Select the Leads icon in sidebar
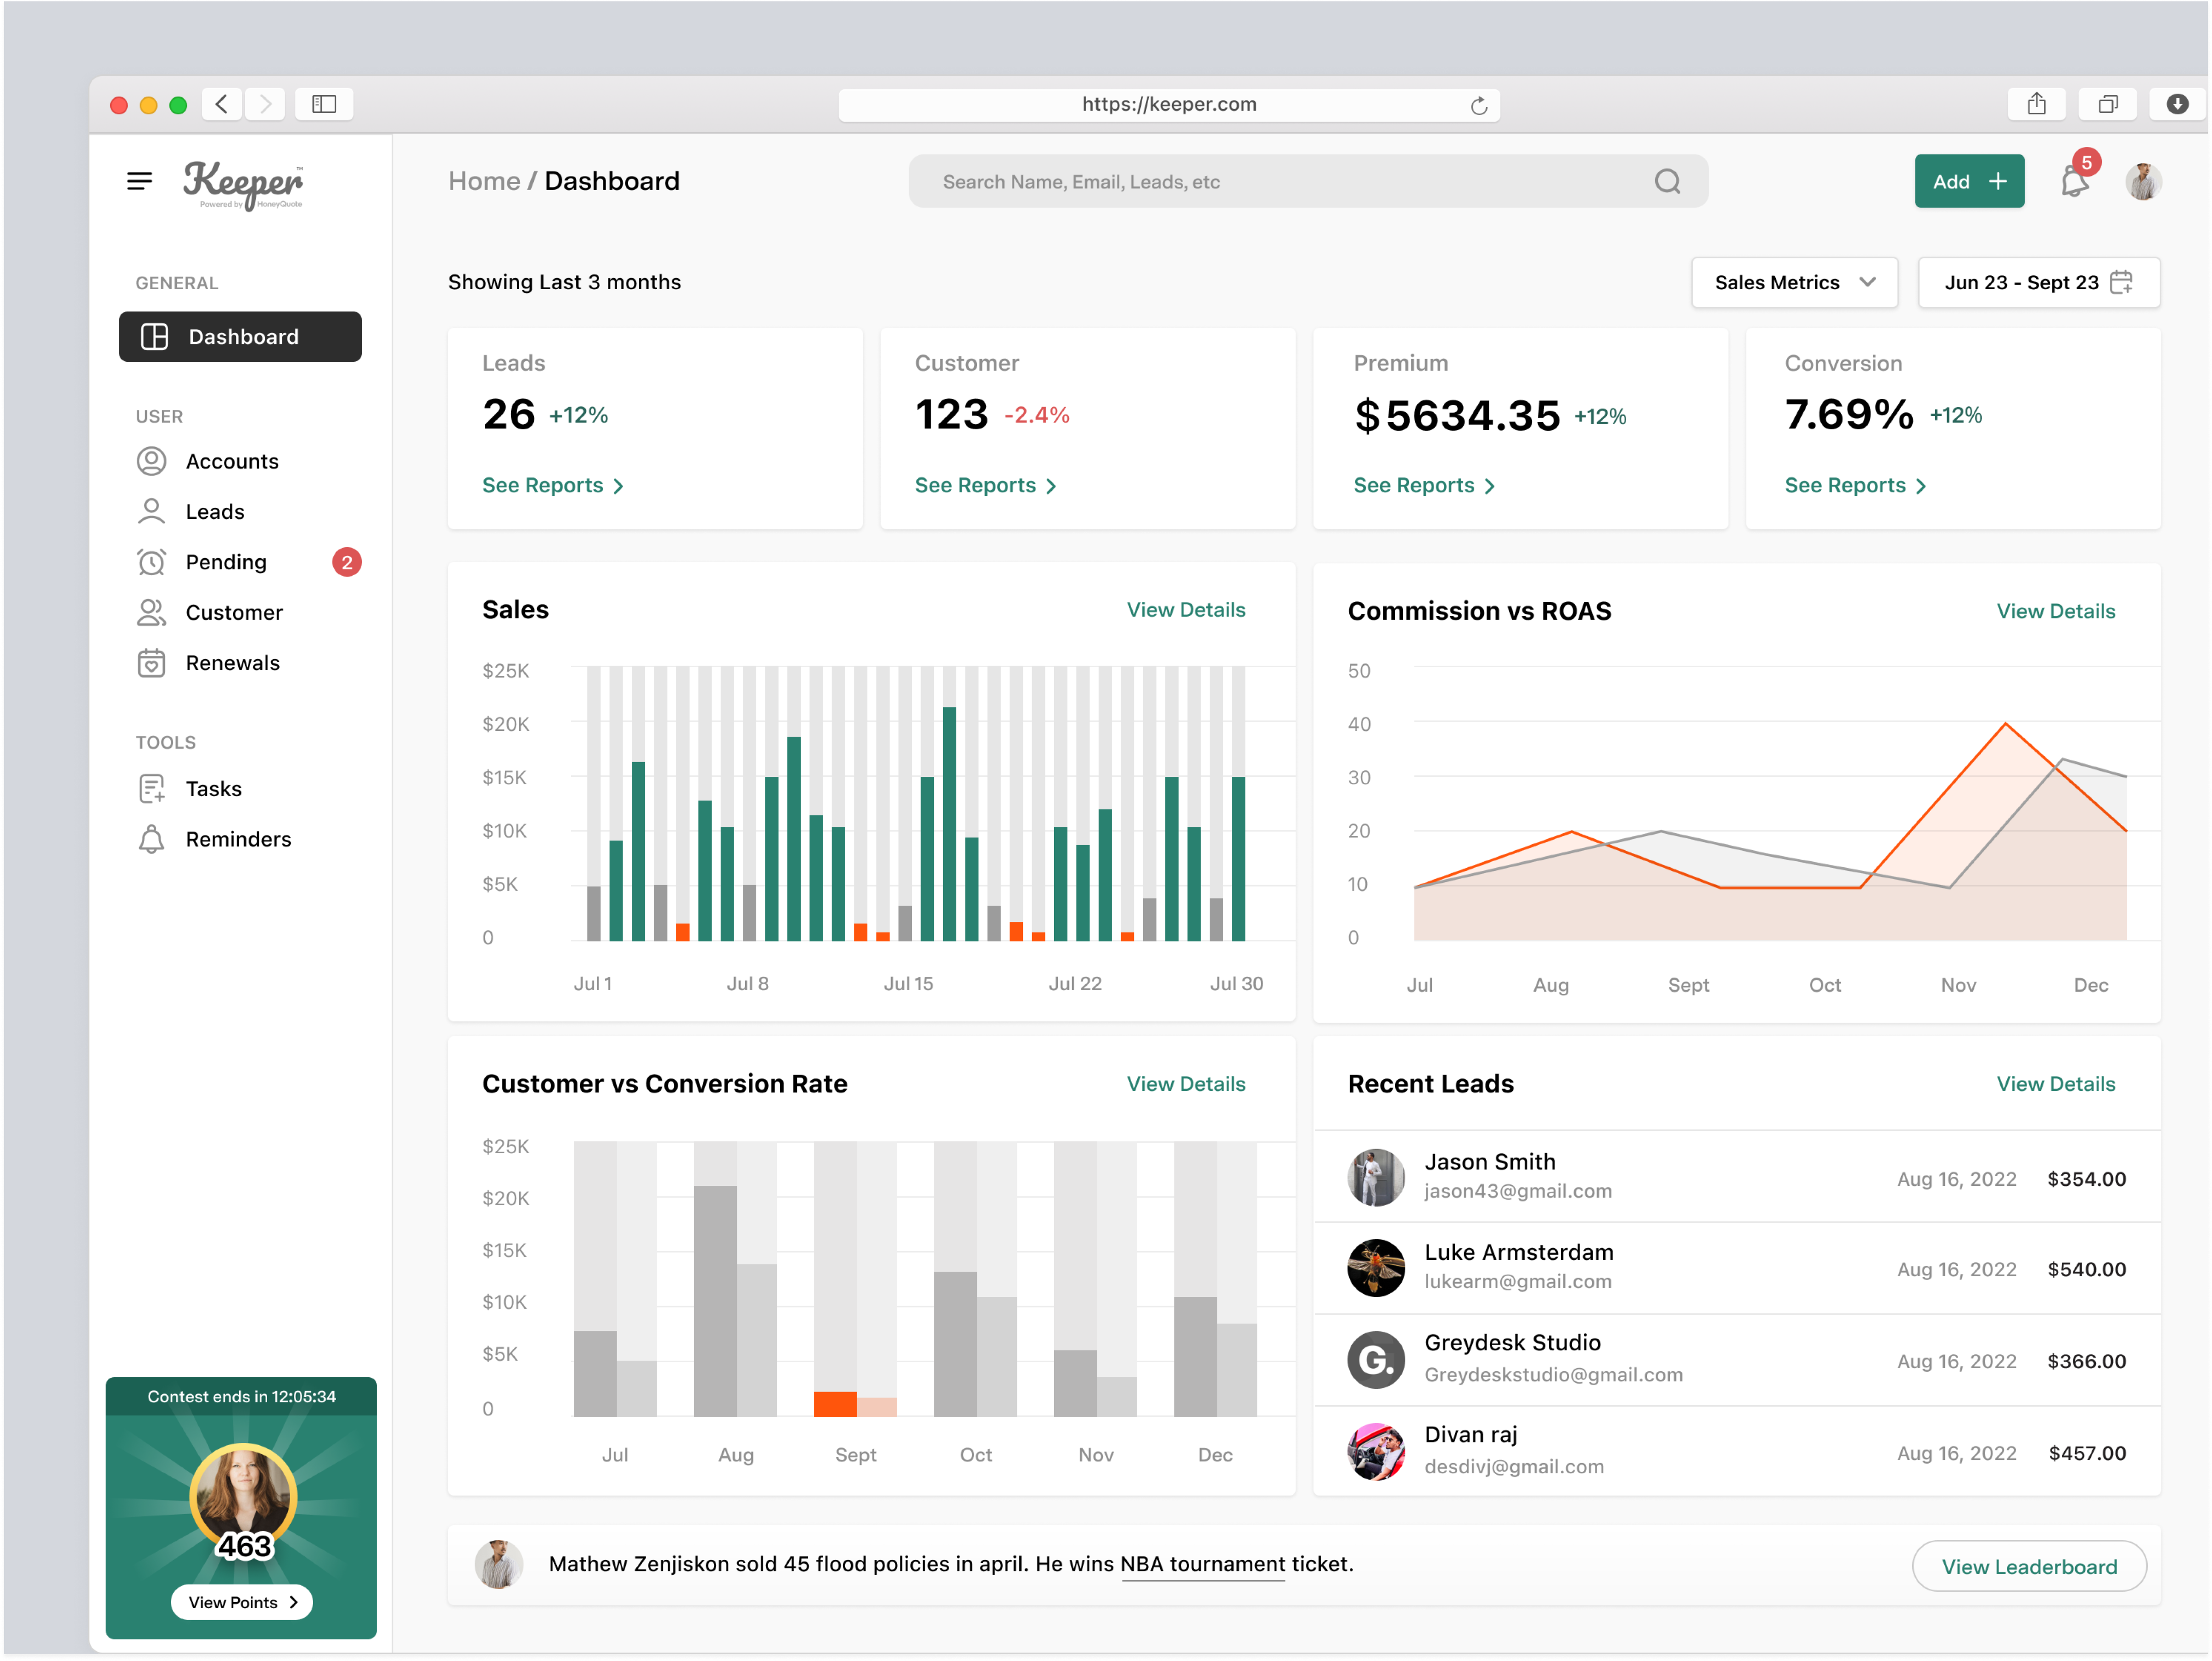Screen dimensions: 2212x1661 coord(151,511)
